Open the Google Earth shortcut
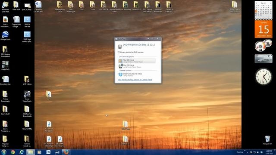This screenshot has width=276, height=155. click(x=5, y=36)
